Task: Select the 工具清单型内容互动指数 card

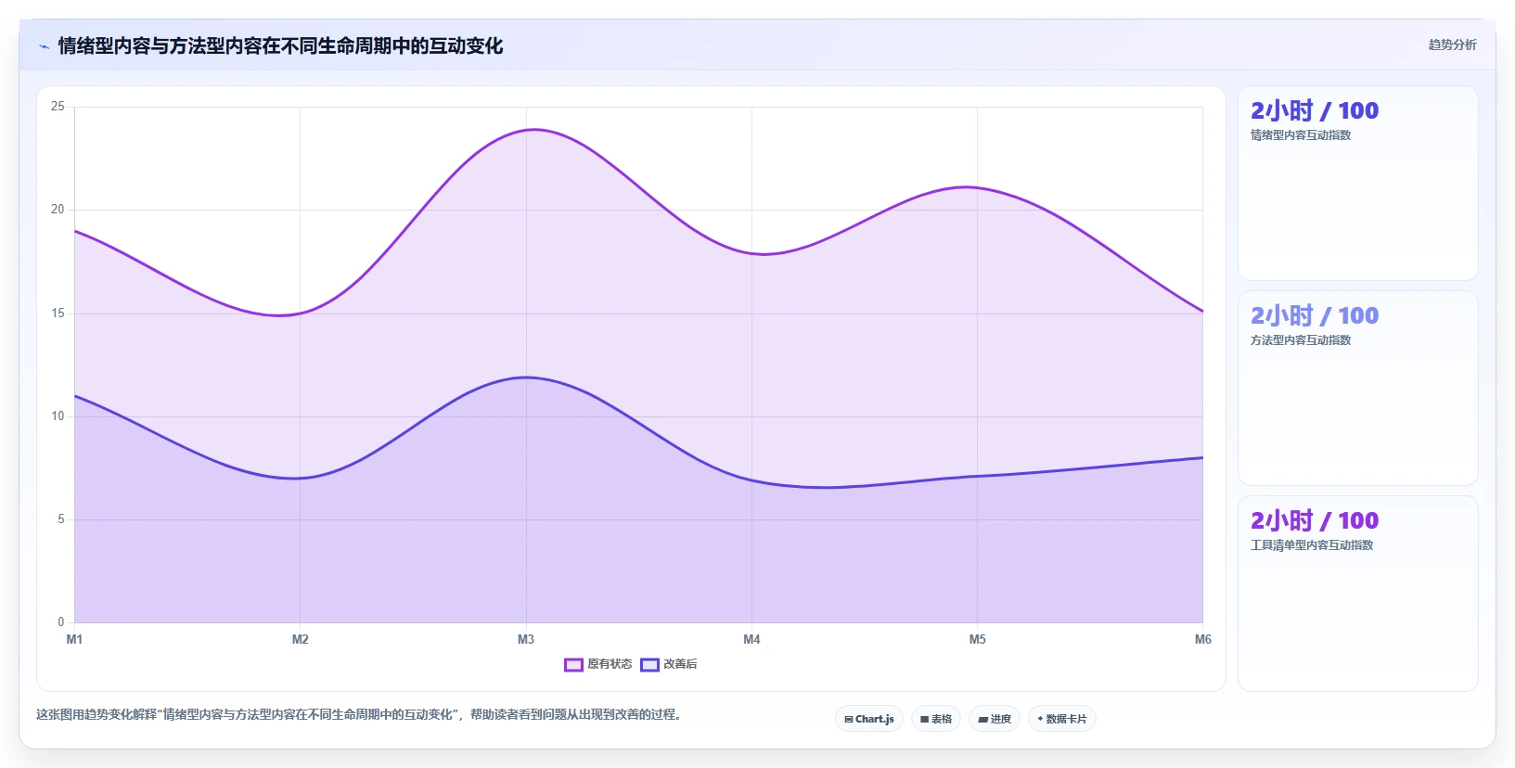Action: (1358, 594)
